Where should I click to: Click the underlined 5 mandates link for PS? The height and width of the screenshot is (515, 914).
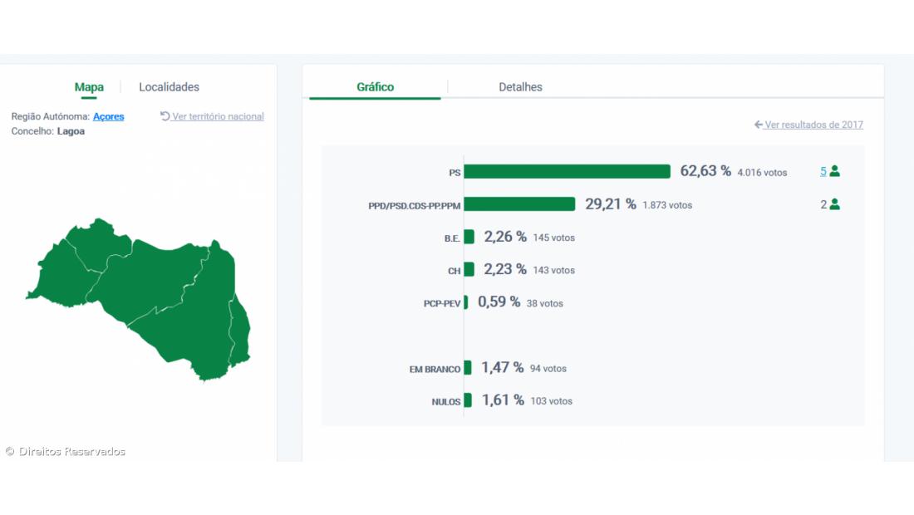[823, 171]
